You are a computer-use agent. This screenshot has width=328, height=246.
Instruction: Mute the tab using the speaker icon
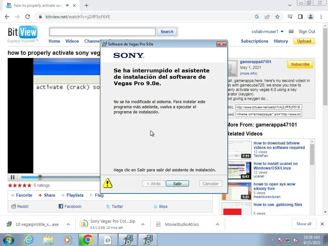(67, 5)
